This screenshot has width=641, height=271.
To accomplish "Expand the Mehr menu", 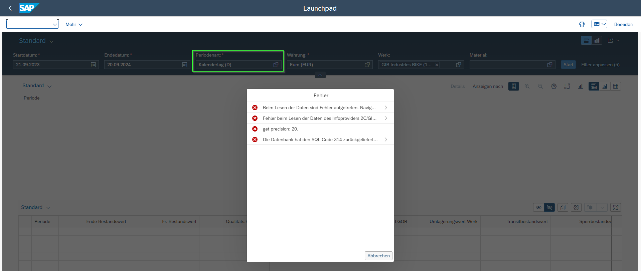I will coord(74,24).
